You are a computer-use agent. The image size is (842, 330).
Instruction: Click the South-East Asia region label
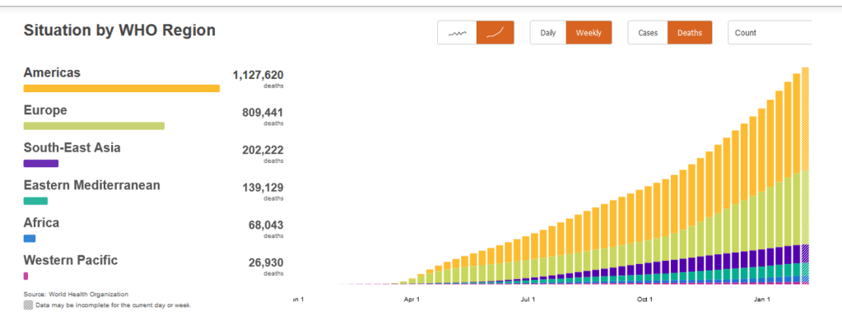pos(72,148)
